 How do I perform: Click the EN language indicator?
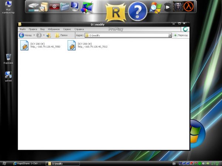pos(174,163)
